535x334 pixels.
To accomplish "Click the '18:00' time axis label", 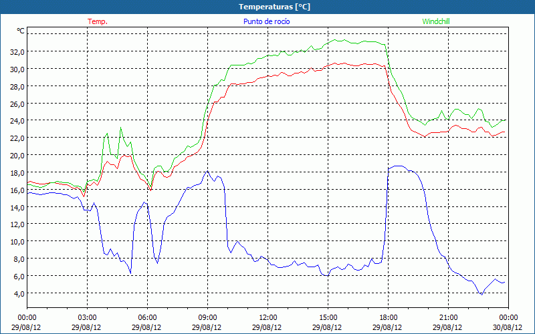I will [389, 318].
